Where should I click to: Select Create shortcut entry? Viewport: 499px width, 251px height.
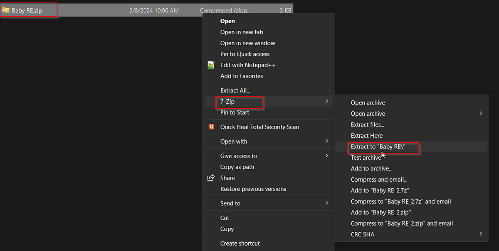tap(240, 244)
